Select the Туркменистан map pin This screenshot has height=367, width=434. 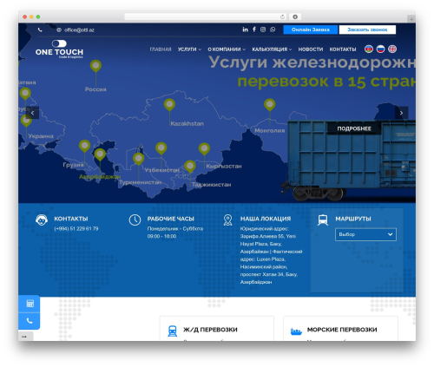[x=139, y=159]
